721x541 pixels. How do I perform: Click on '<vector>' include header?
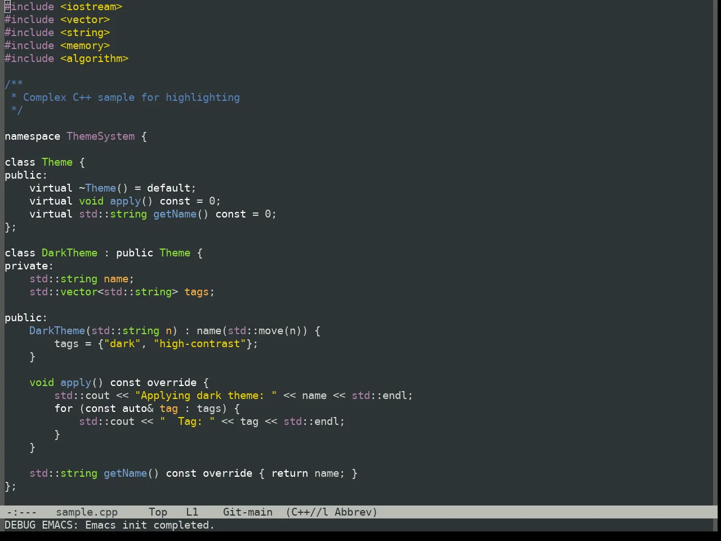click(x=85, y=20)
